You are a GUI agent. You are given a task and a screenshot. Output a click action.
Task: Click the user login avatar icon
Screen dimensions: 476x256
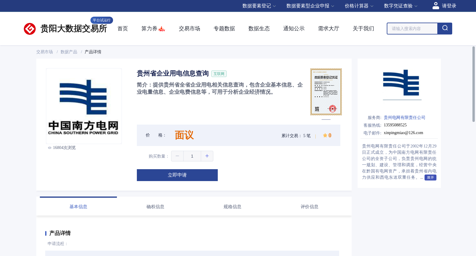[436, 6]
